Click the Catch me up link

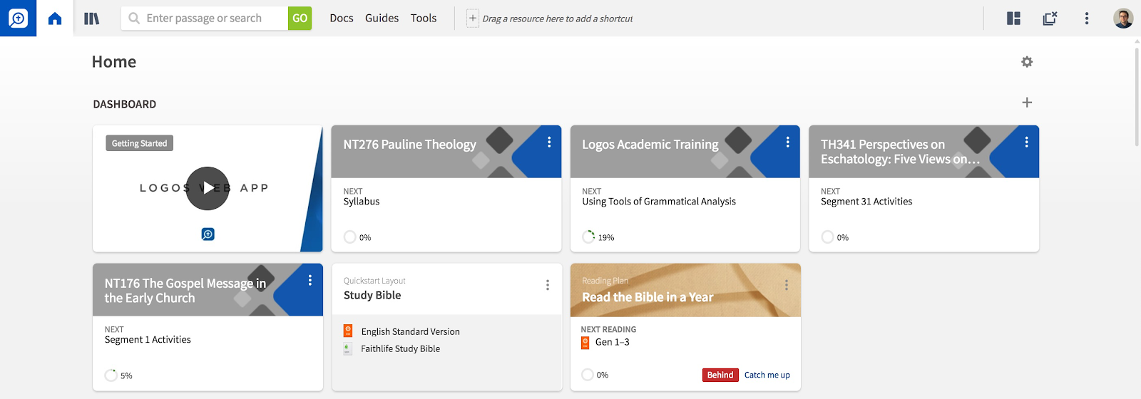coord(767,375)
